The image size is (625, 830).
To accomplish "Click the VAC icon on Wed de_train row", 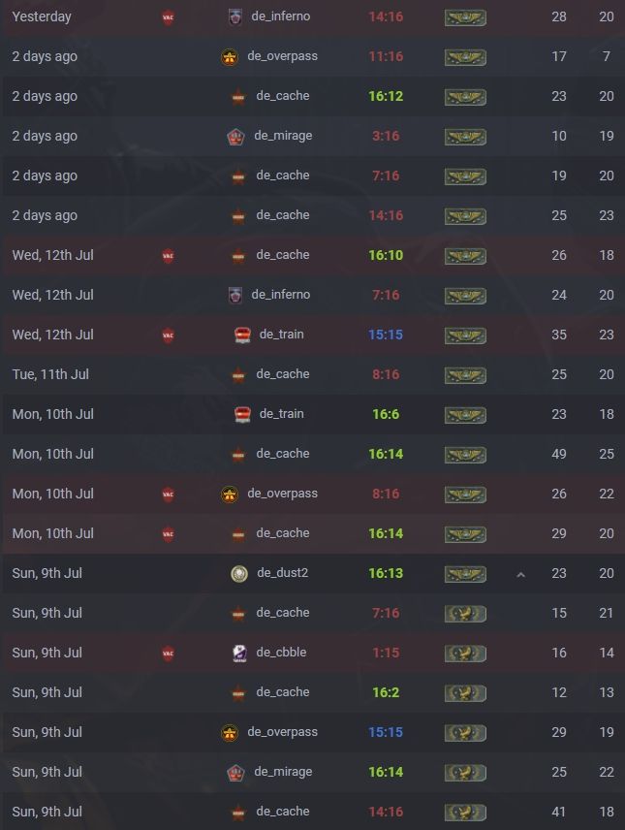I will click(168, 335).
